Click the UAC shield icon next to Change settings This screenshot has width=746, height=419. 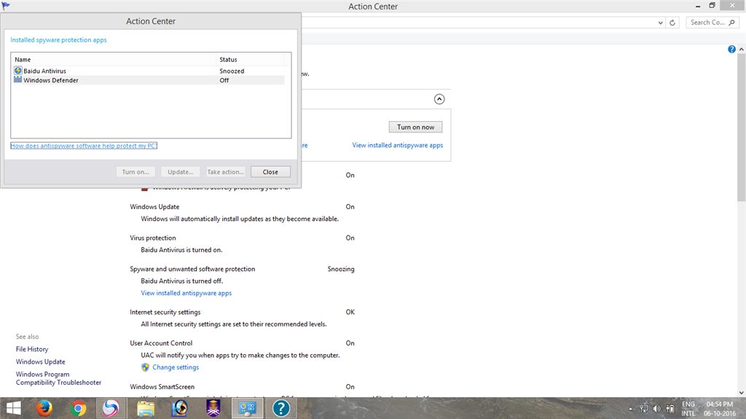point(145,367)
